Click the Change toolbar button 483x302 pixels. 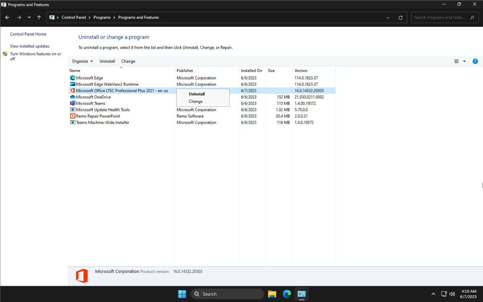128,61
